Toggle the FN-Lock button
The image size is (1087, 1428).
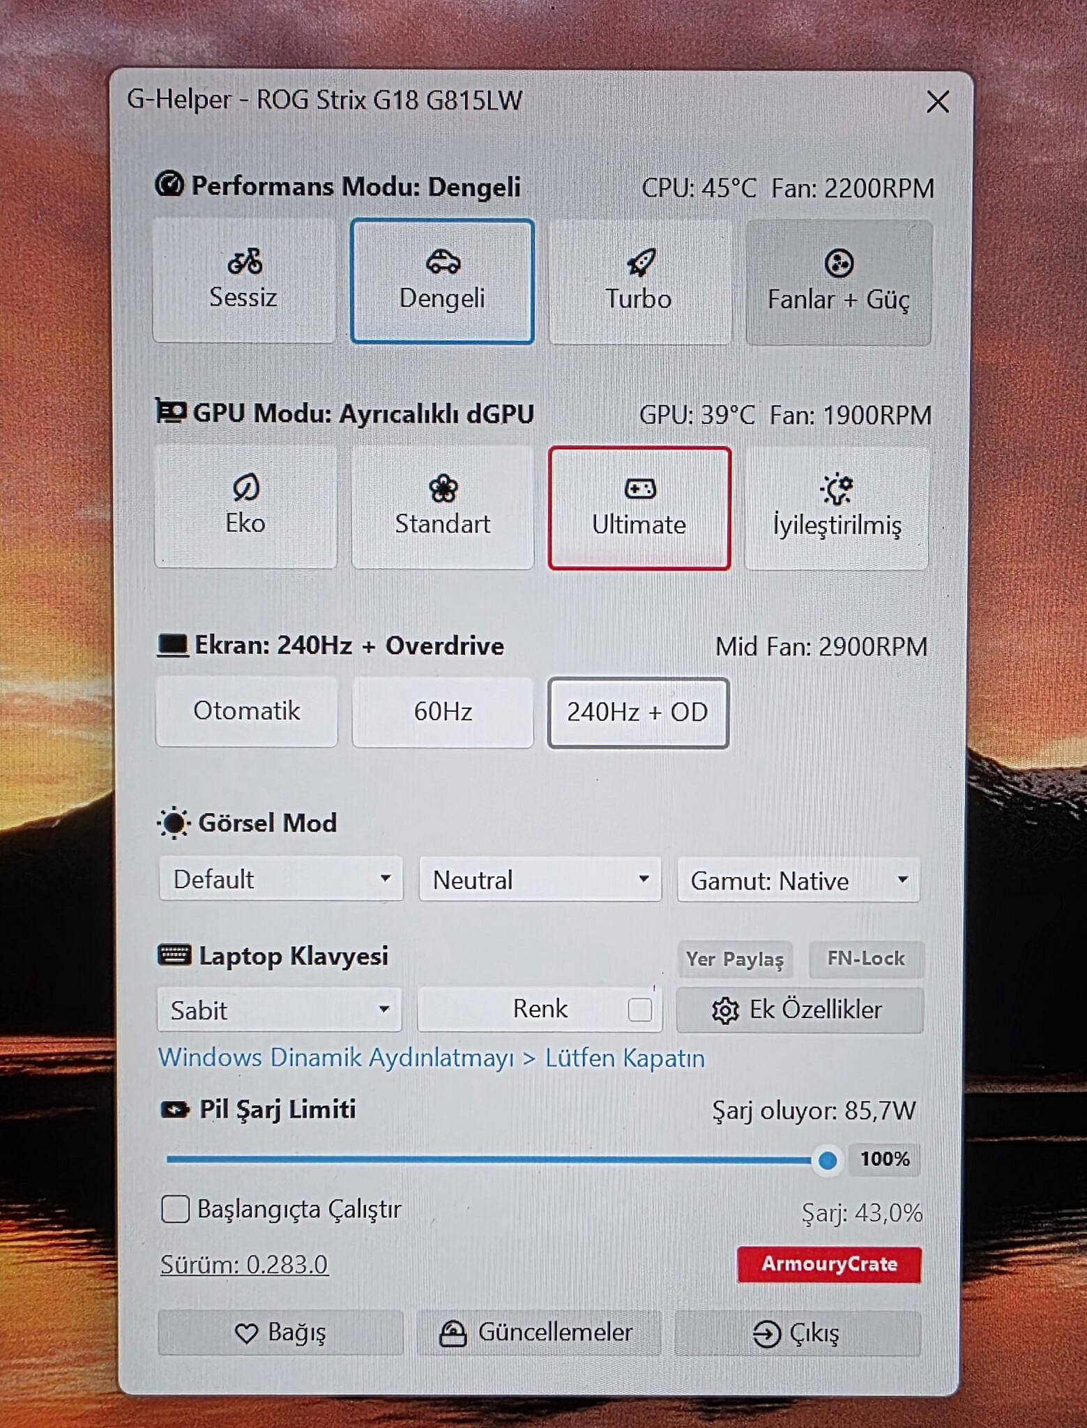(x=866, y=959)
